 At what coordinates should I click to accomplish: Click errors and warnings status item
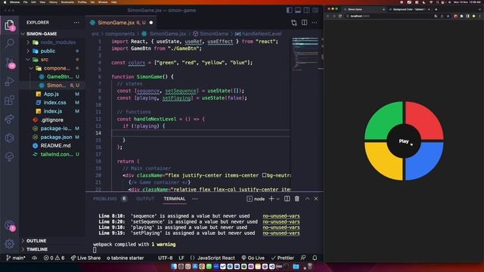(54, 258)
